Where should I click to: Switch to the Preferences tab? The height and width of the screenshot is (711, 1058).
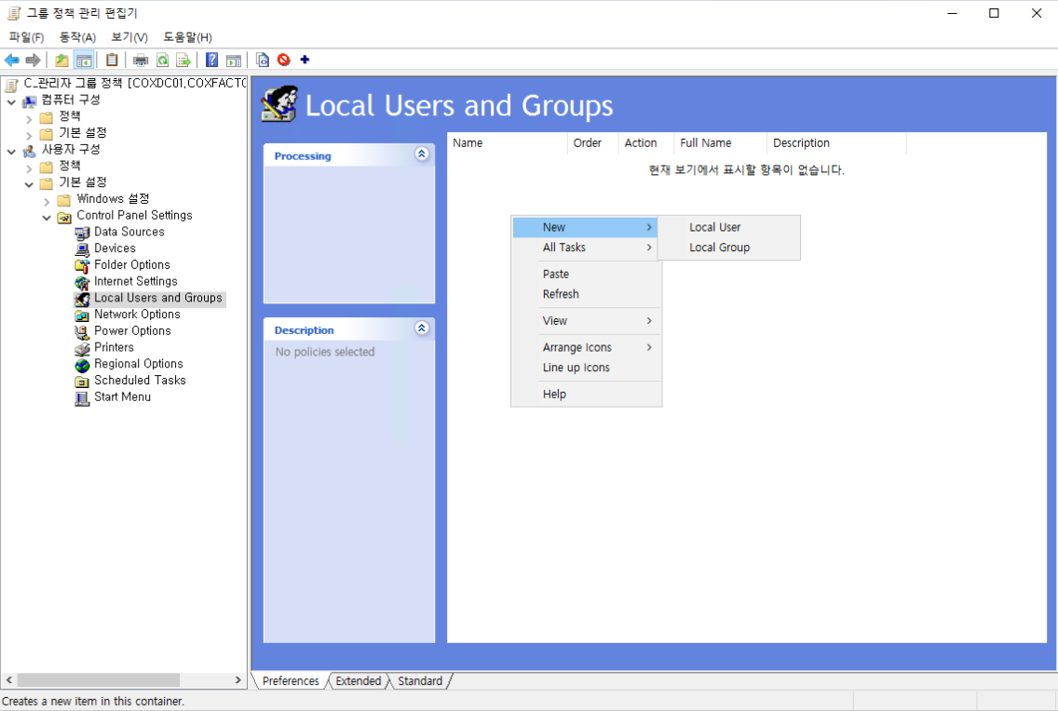coord(291,680)
